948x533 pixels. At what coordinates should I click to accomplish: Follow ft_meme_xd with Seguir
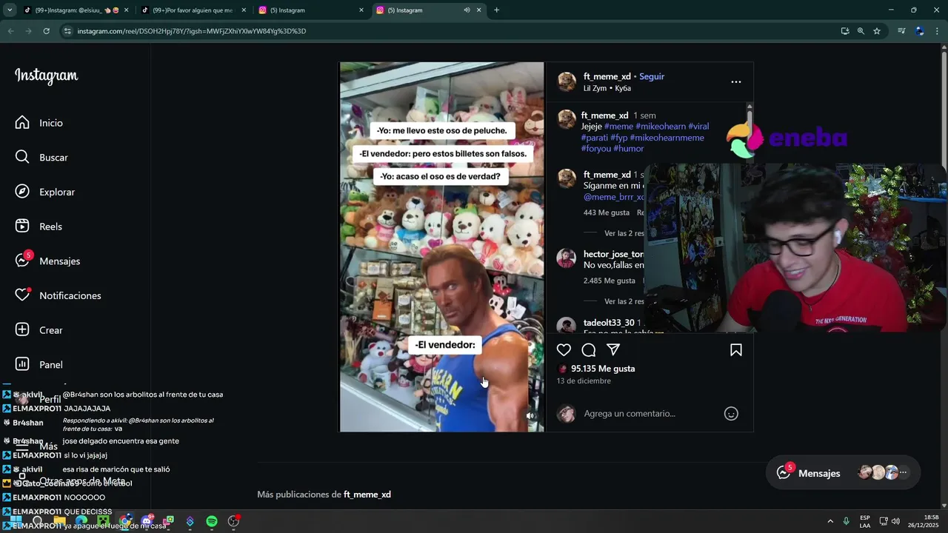[652, 76]
